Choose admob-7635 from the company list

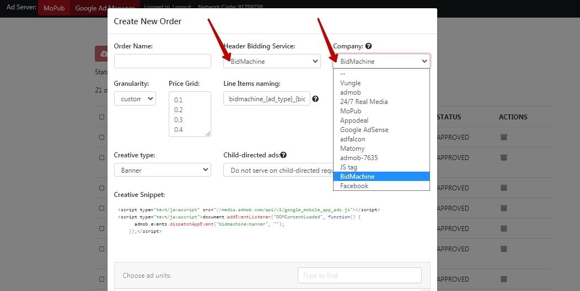tap(382, 158)
